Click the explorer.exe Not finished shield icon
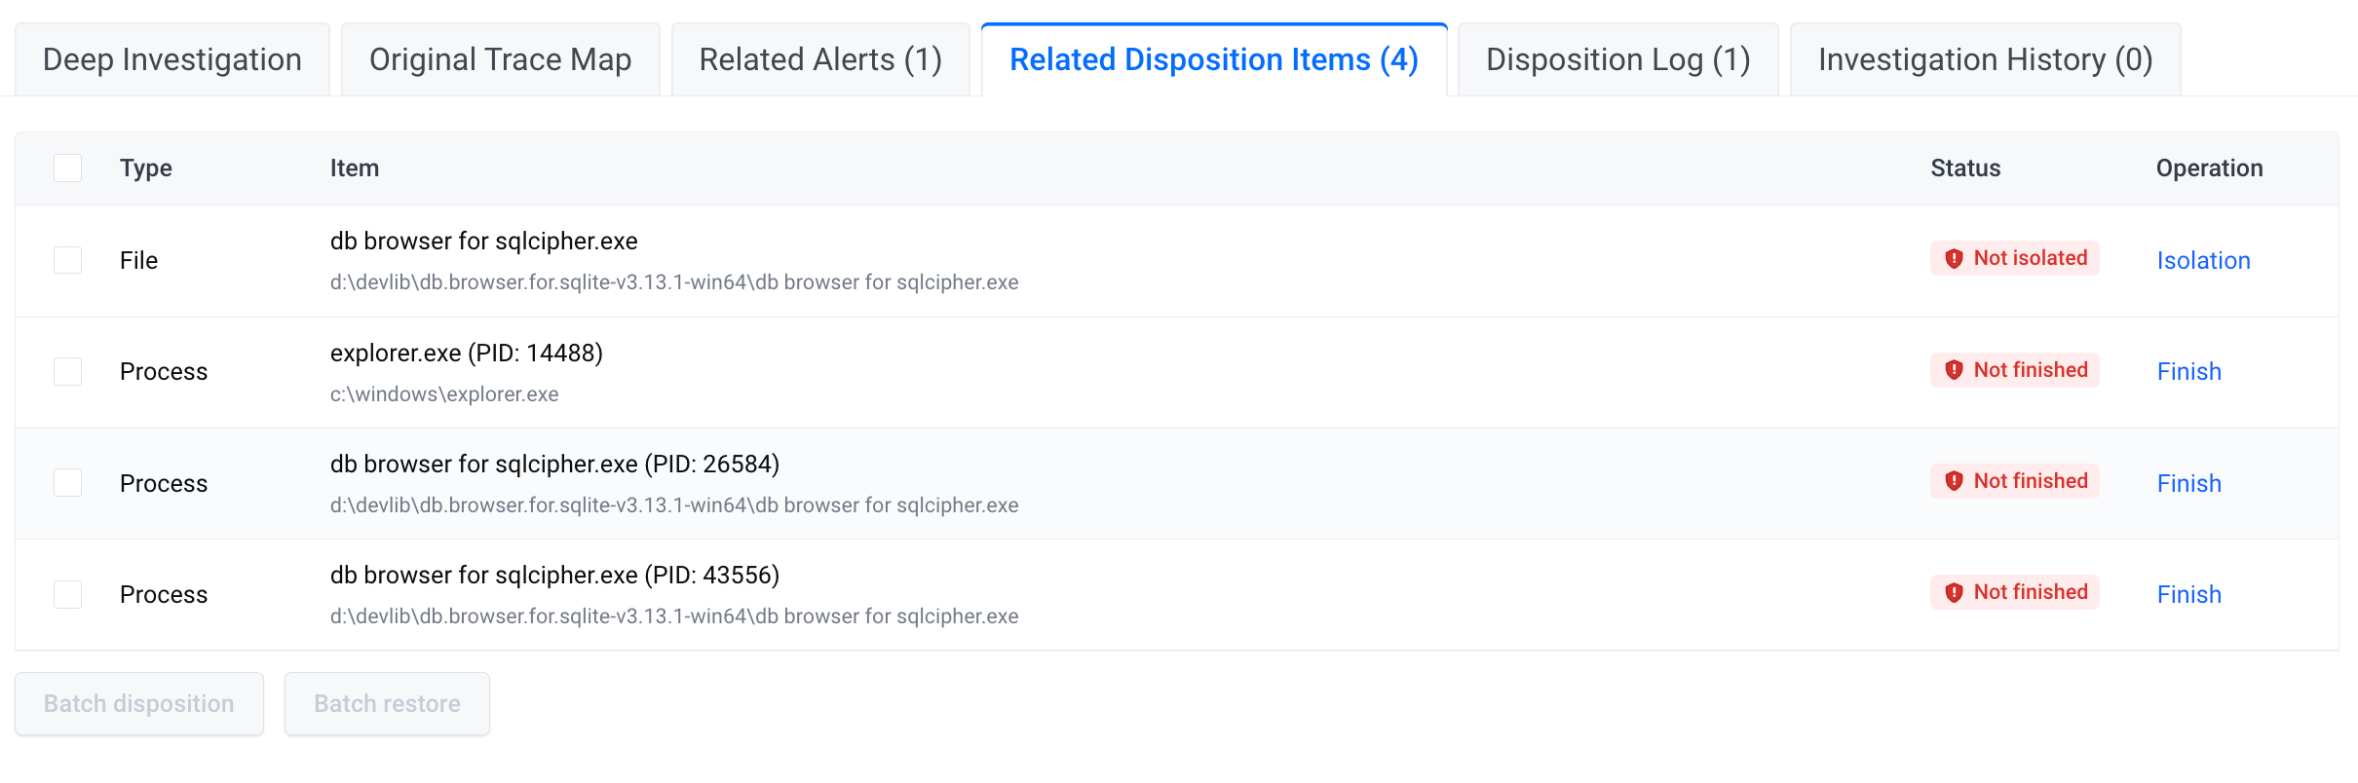2358x783 pixels. point(1954,370)
